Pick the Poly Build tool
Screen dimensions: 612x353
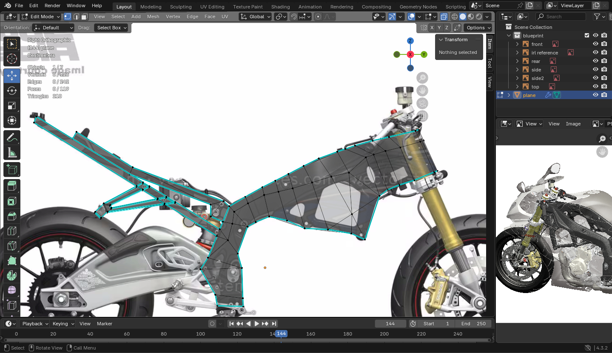pyautogui.click(x=12, y=261)
